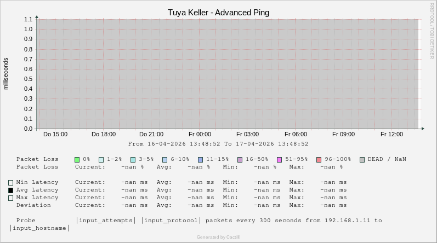
Task: Click the Fr 12:00 time axis label
Action: point(391,134)
